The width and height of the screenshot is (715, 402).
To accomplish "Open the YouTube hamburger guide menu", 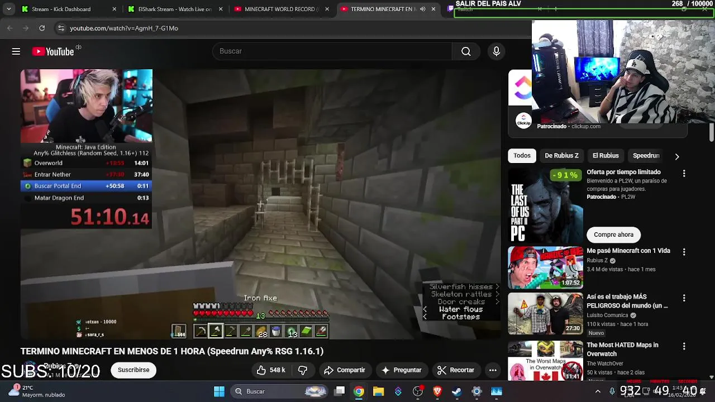I will coord(16,51).
